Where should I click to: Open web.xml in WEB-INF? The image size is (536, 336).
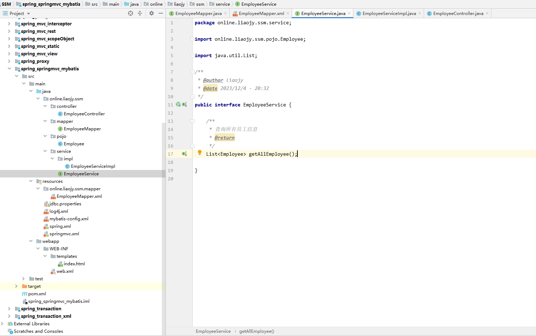65,271
